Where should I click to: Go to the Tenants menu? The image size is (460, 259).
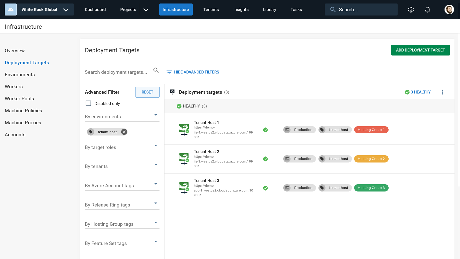click(211, 9)
